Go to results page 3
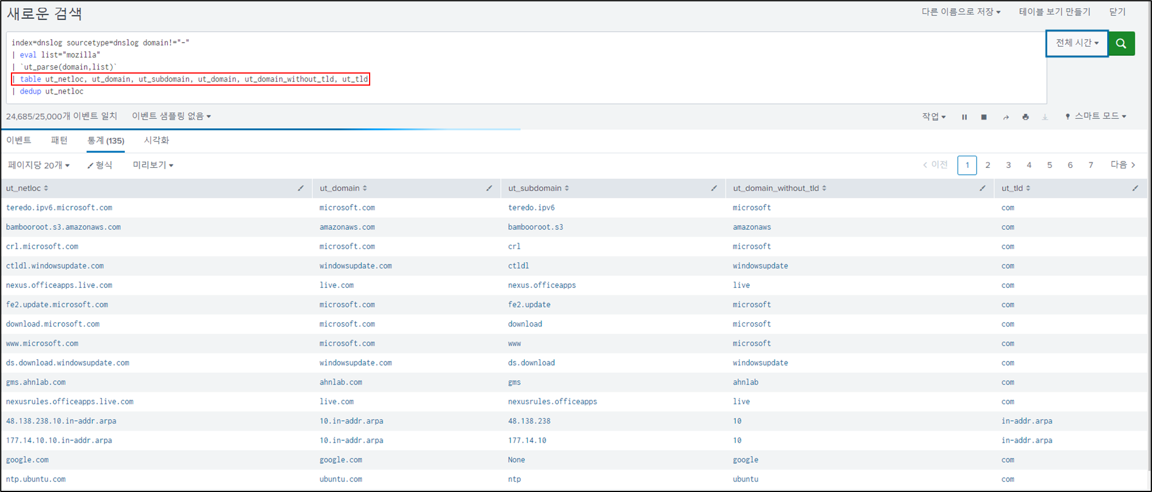1152x492 pixels. tap(1008, 165)
